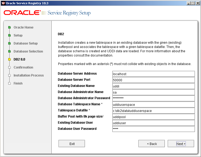Click the Existing Database User label

click(x=75, y=123)
